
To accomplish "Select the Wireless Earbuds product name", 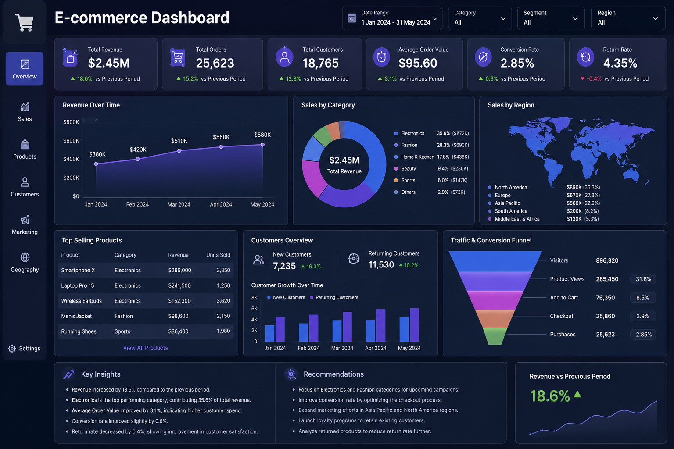I will [82, 301].
